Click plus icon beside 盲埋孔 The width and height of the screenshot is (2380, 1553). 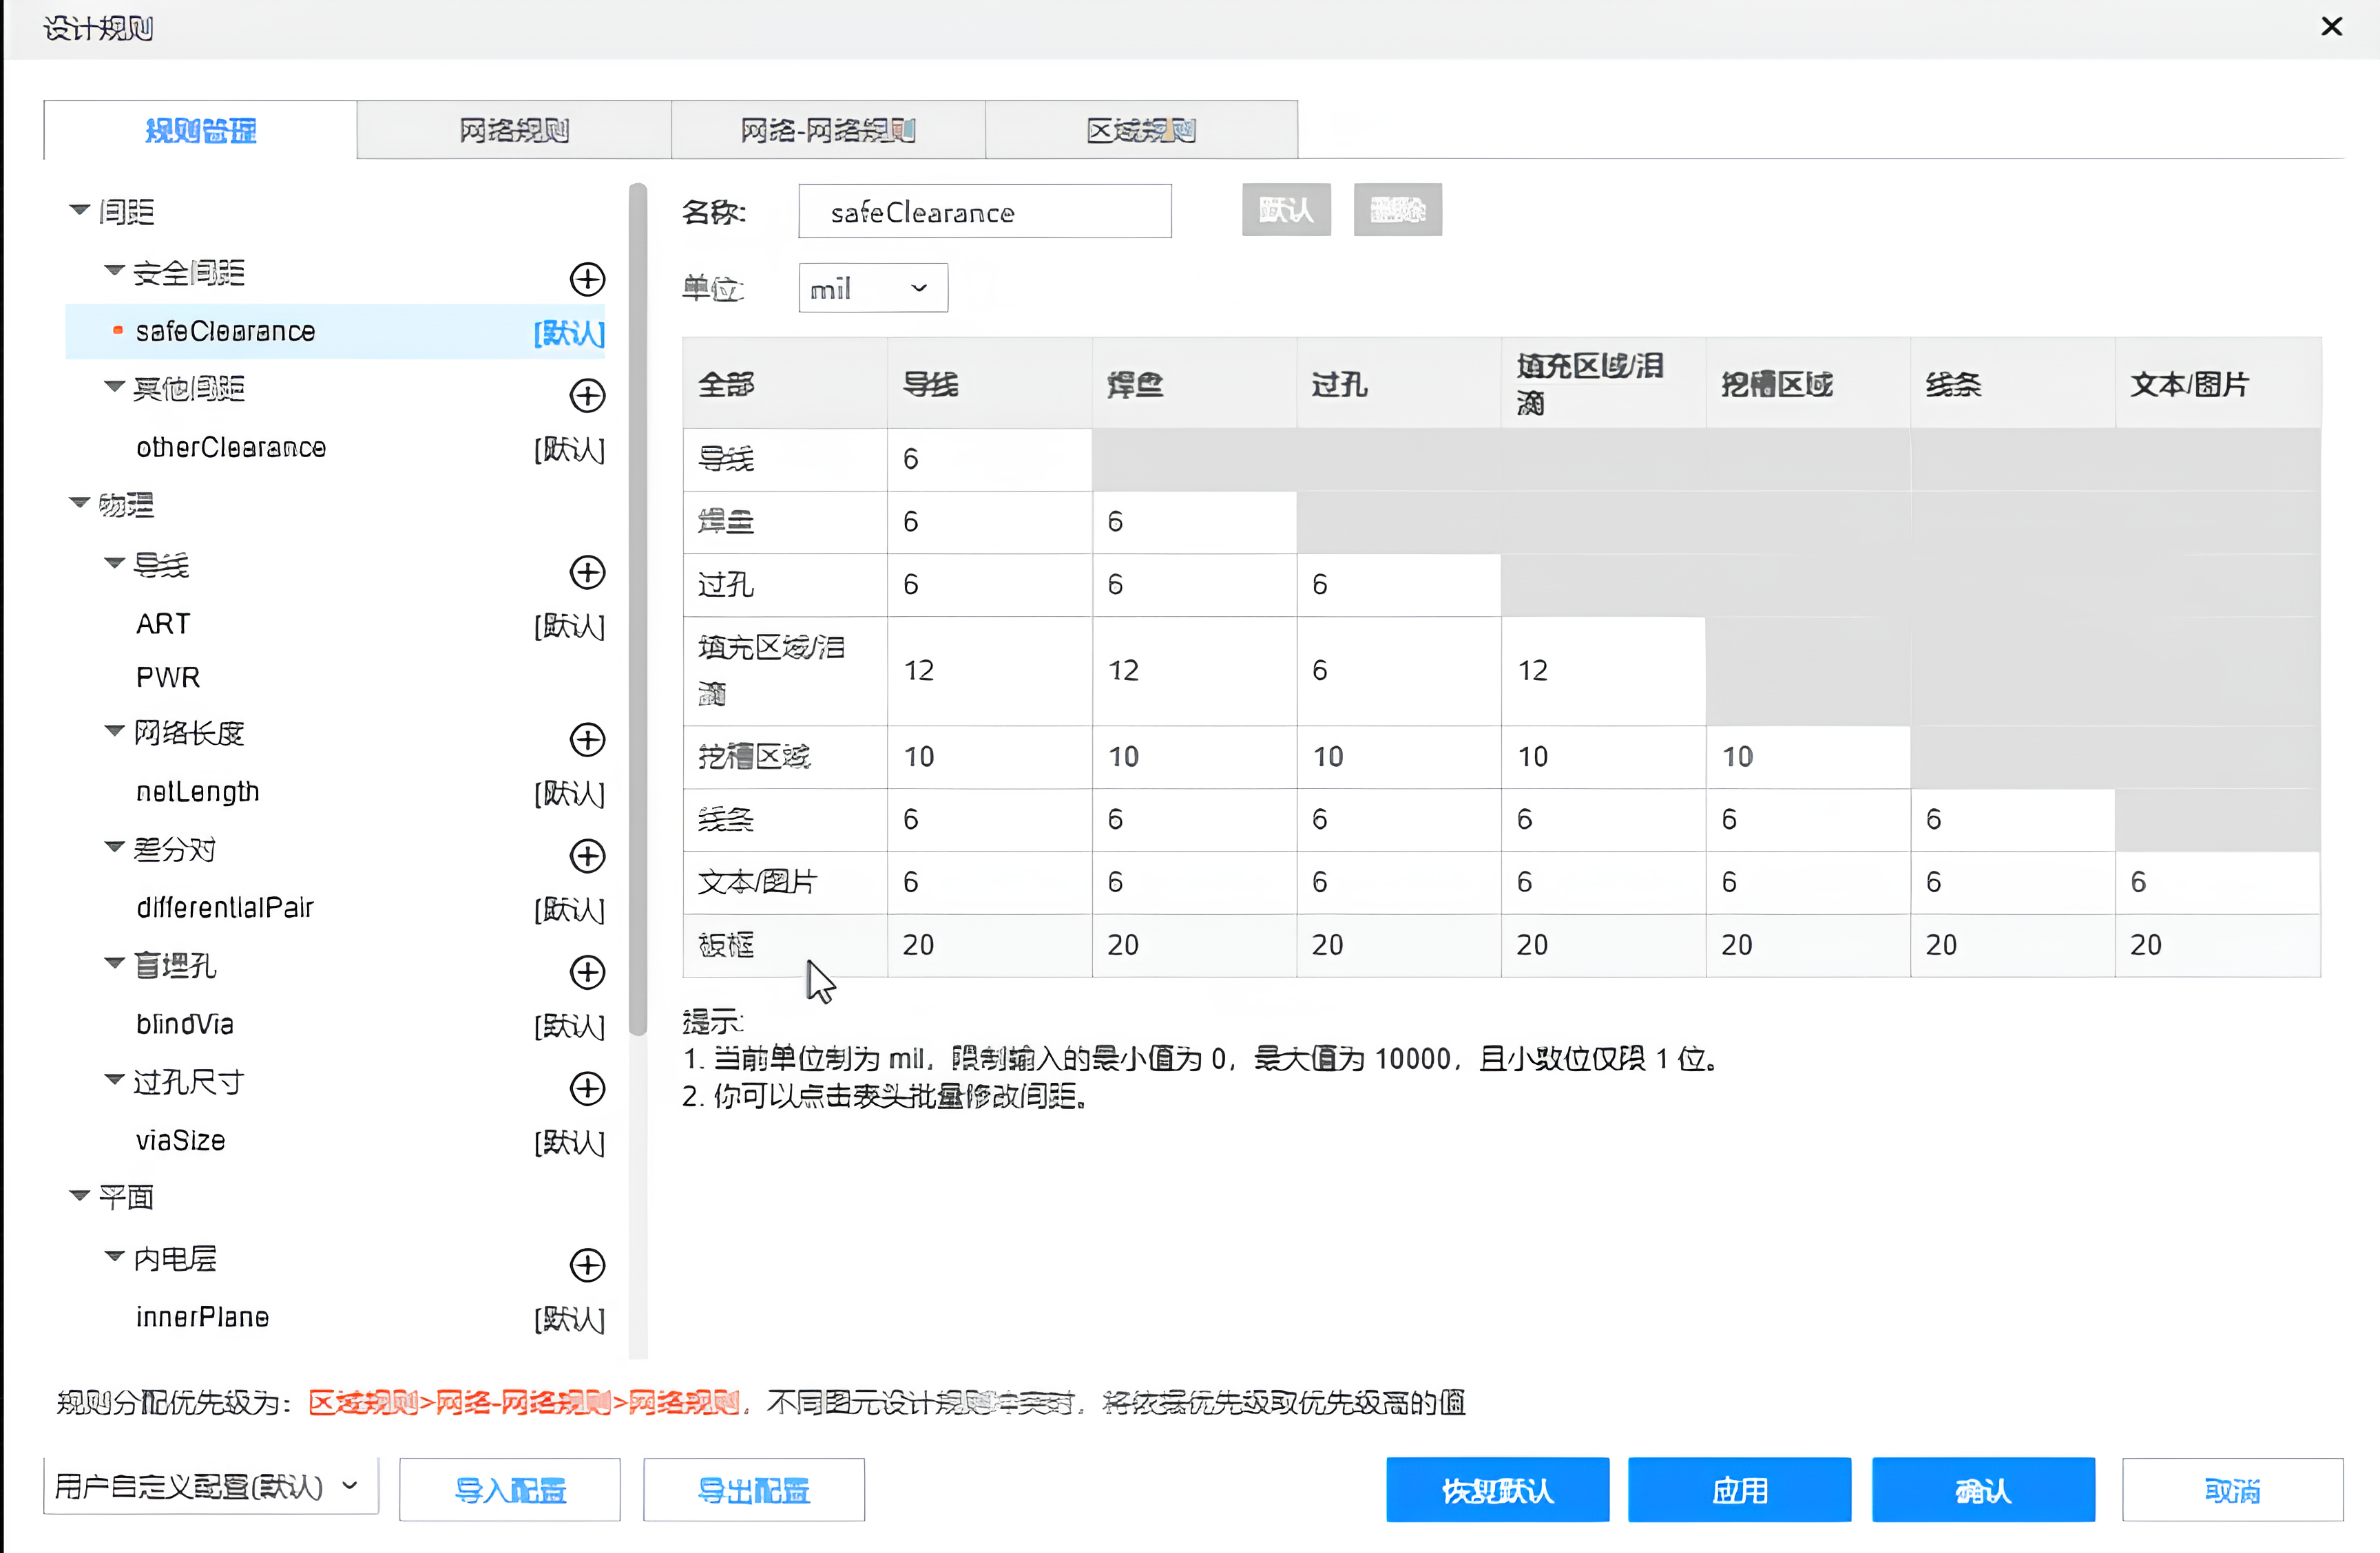(587, 971)
